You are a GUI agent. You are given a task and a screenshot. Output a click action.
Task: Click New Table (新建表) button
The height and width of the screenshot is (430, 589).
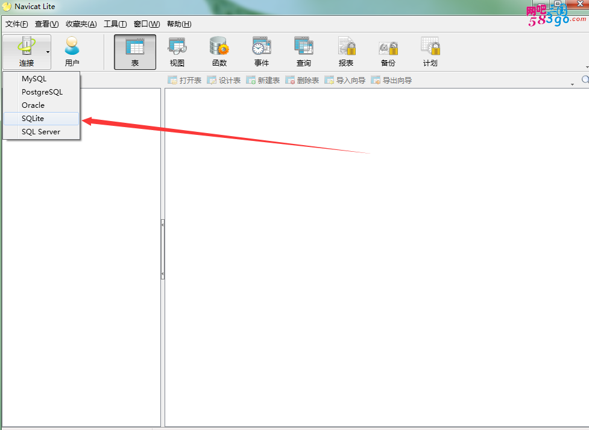[x=263, y=80]
